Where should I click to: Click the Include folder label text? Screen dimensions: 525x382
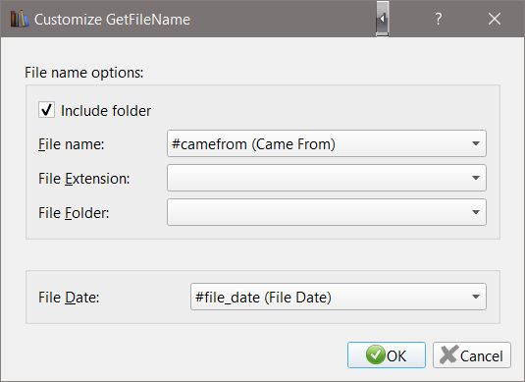click(x=106, y=111)
